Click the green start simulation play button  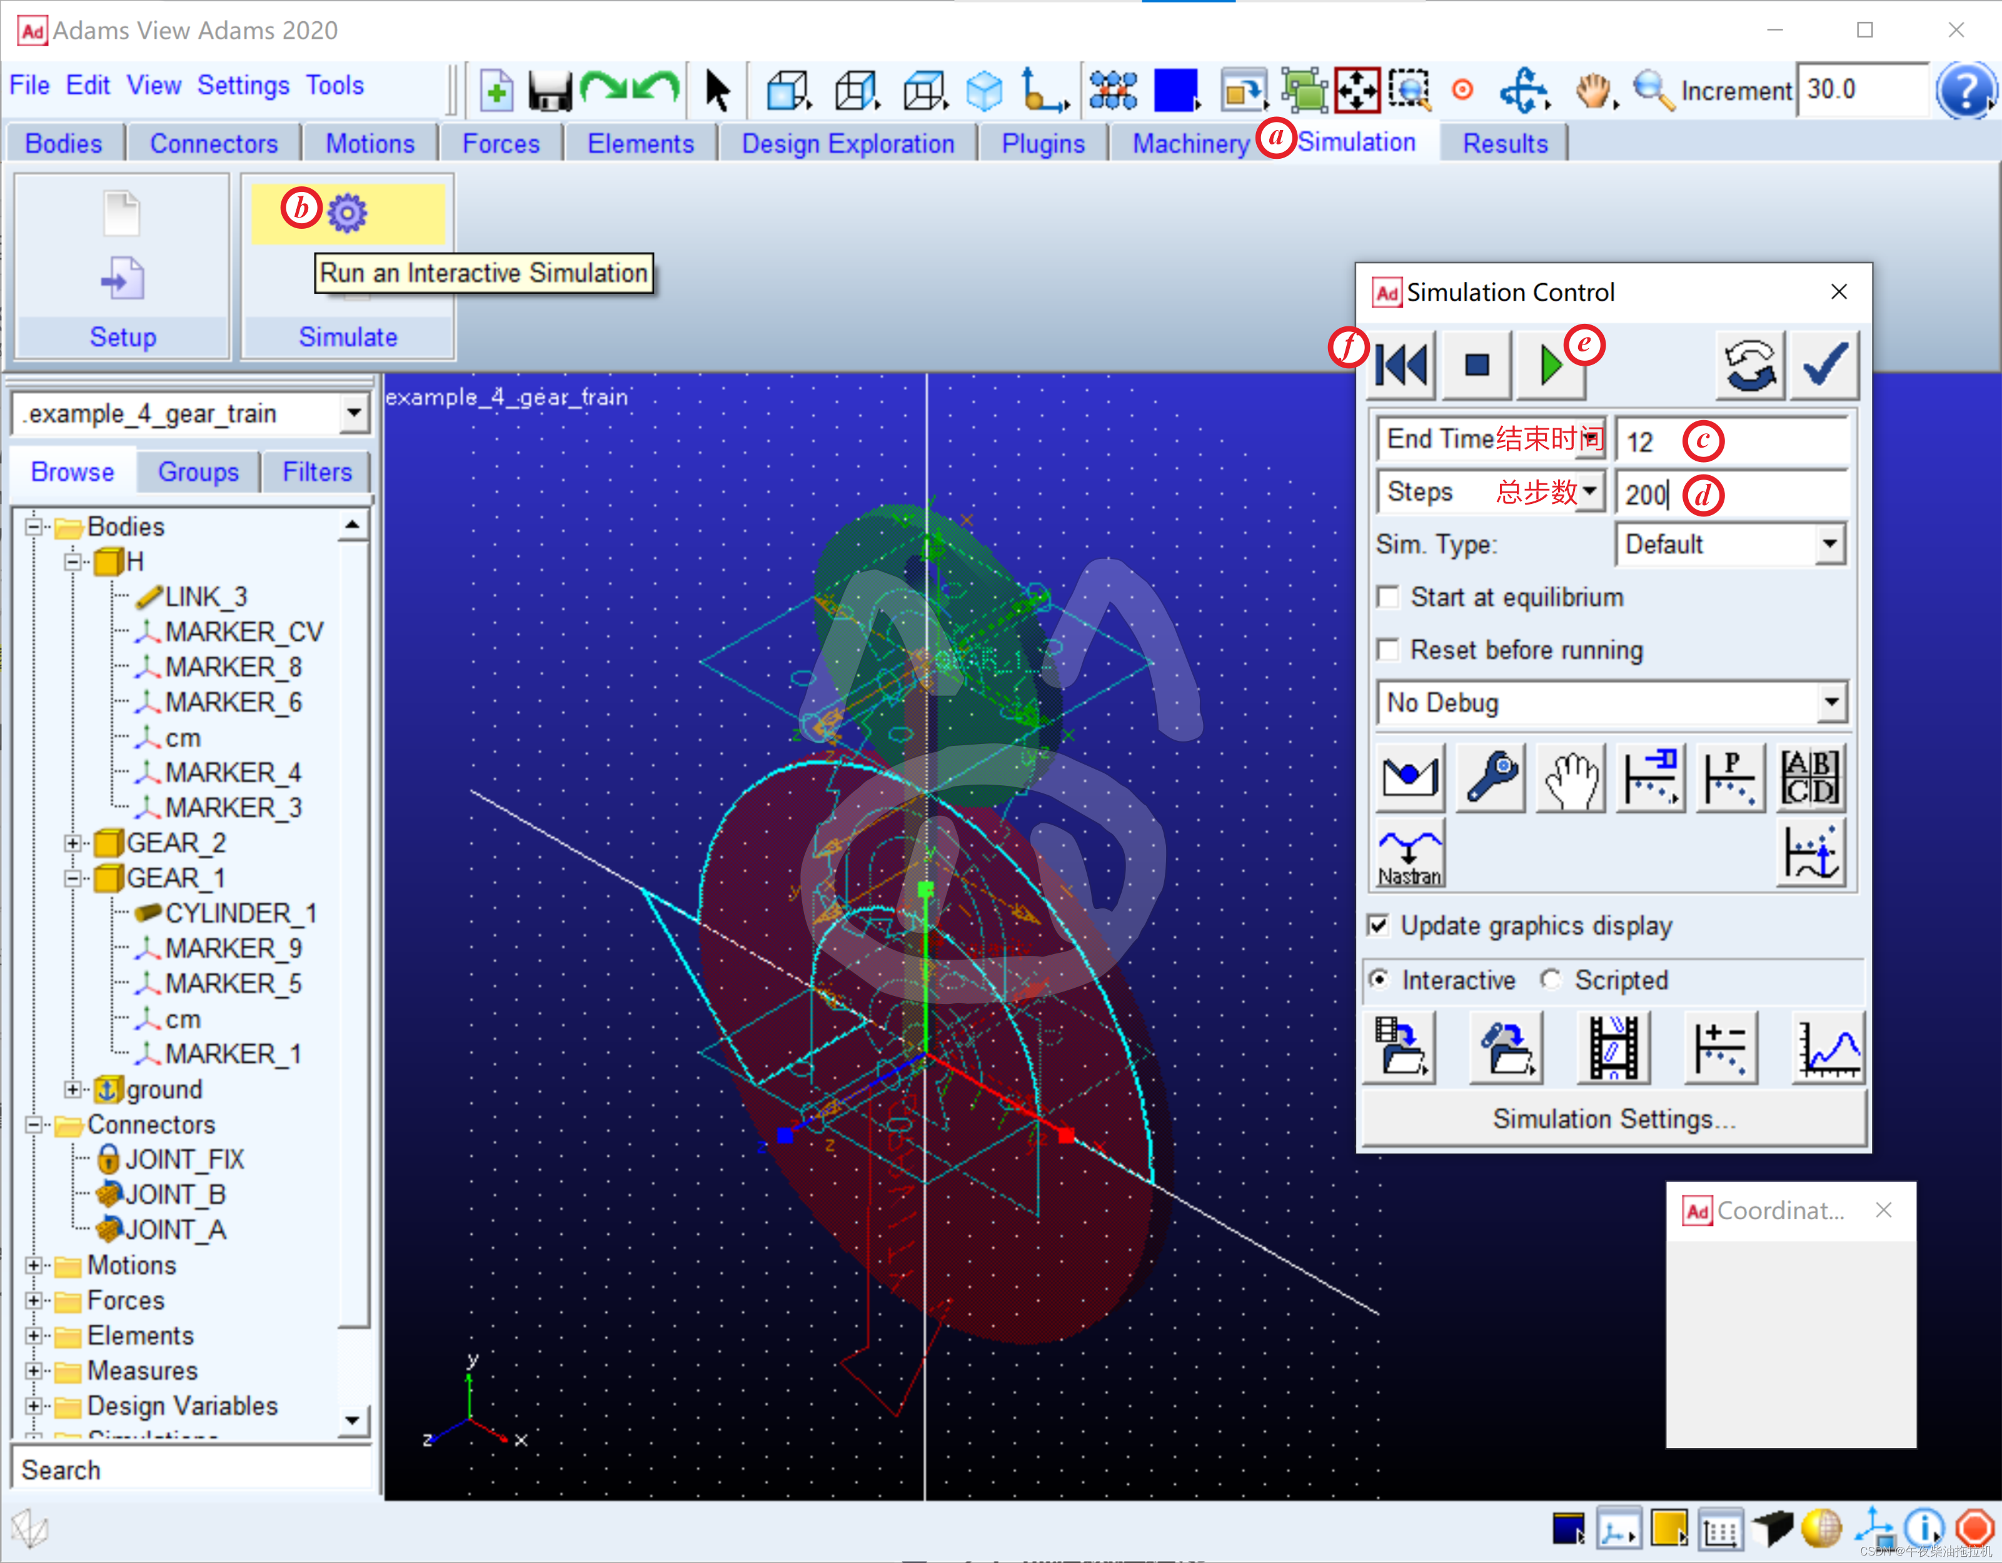pos(1551,365)
